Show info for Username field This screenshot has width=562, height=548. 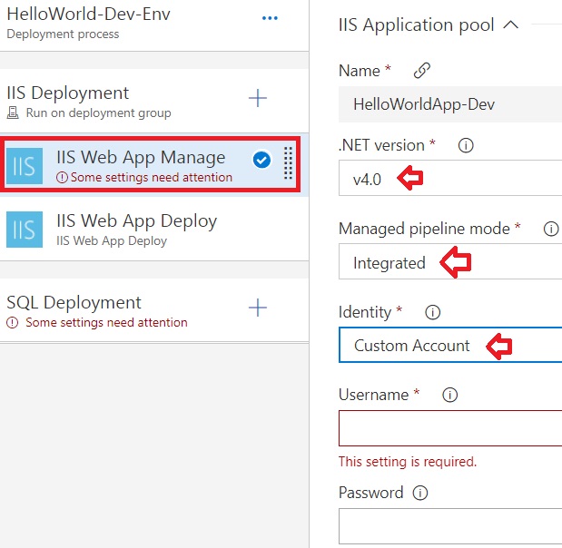(449, 395)
